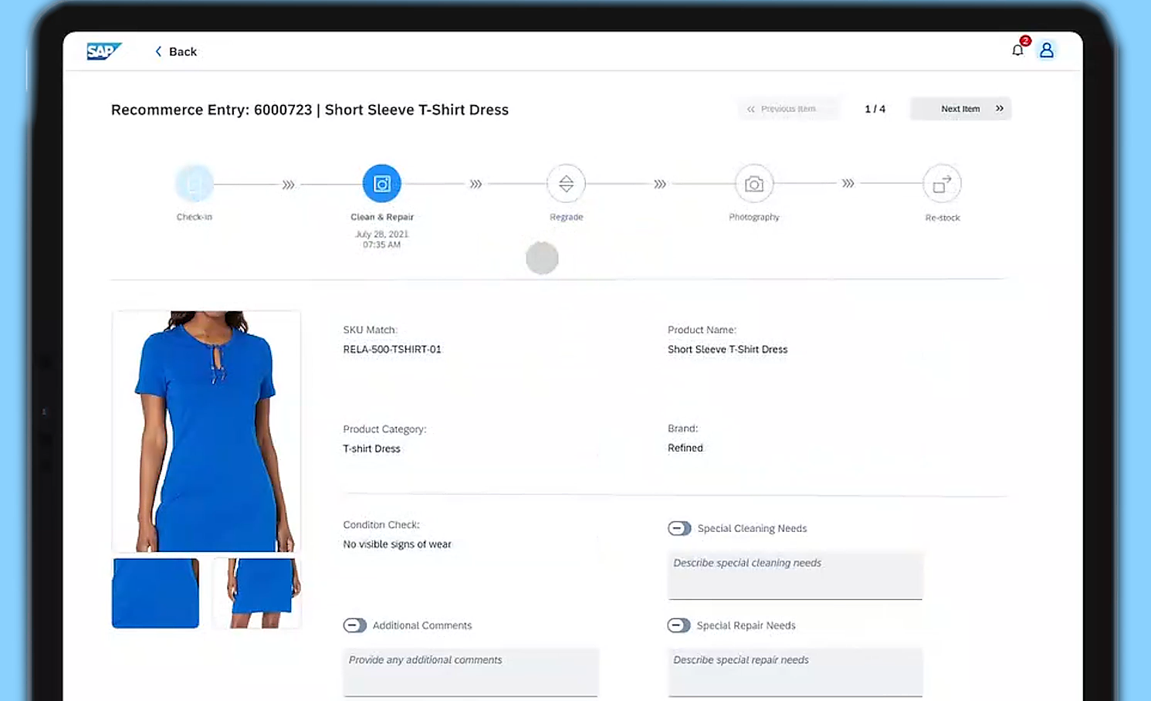The height and width of the screenshot is (701, 1151).
Task: Go to Next Item
Action: tap(961, 109)
